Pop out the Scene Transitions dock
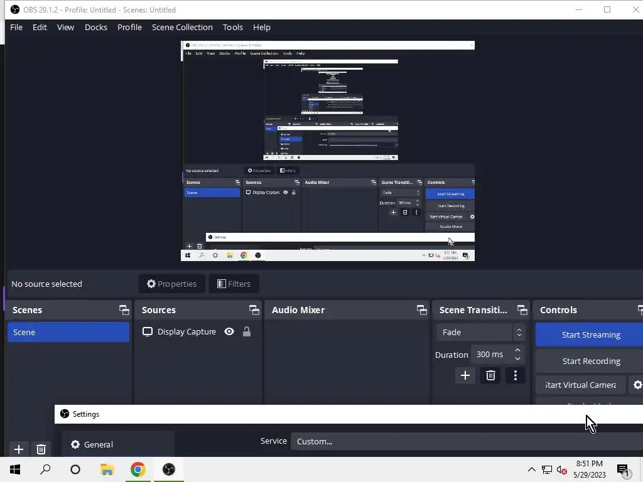Image resolution: width=643 pixels, height=482 pixels. coord(522,310)
